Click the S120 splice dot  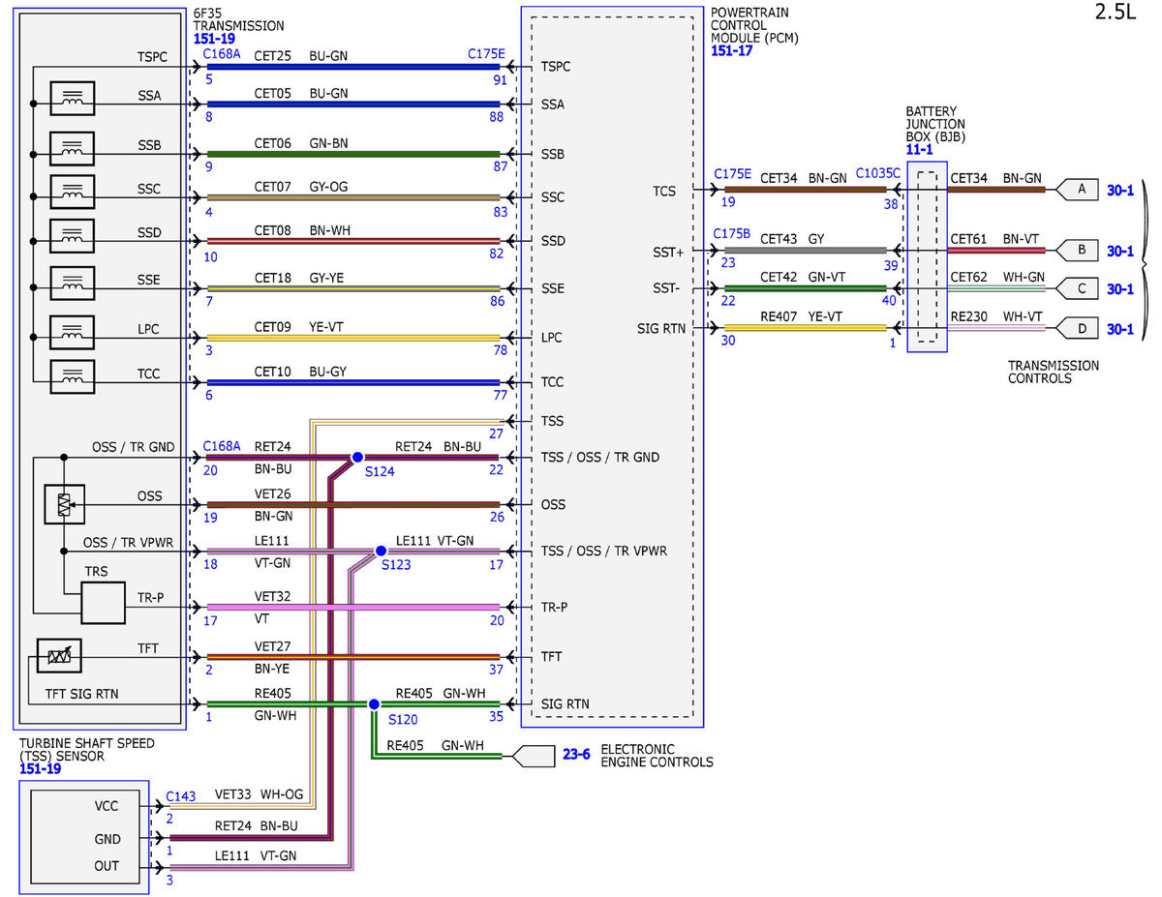coord(373,703)
